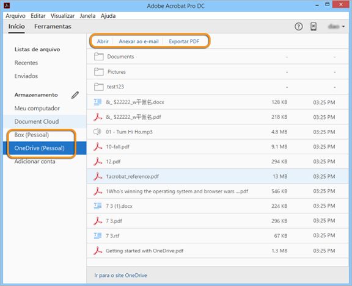Follow the Ir para o site OneDrive link
352x286 pixels.
tap(120, 275)
